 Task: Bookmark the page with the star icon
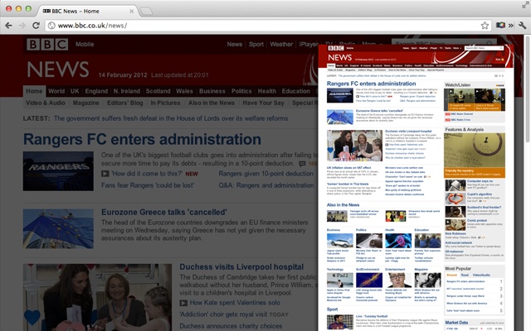click(x=485, y=26)
